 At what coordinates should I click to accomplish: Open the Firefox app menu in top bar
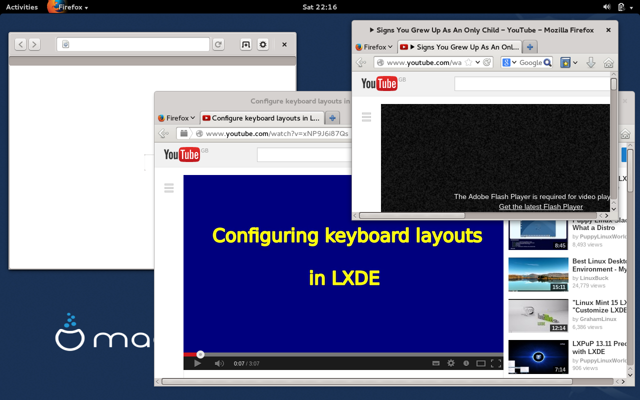(68, 7)
